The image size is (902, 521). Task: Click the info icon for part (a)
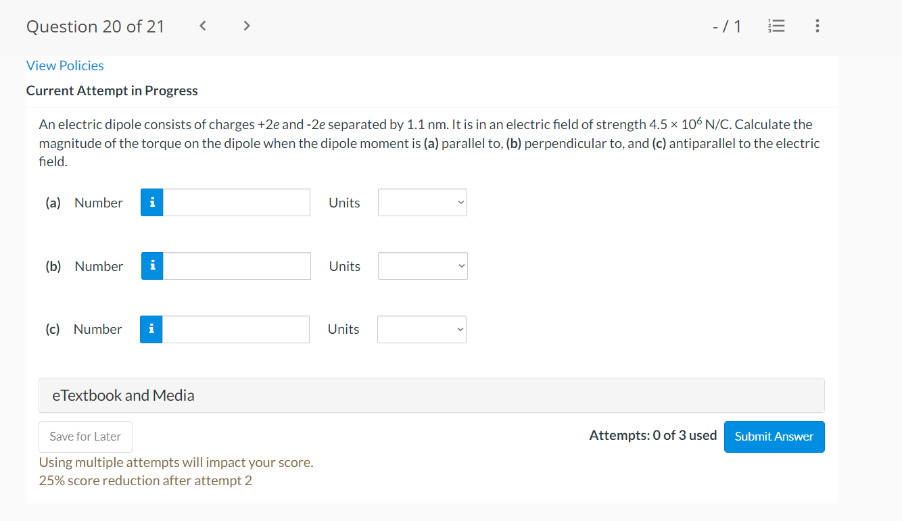click(152, 203)
